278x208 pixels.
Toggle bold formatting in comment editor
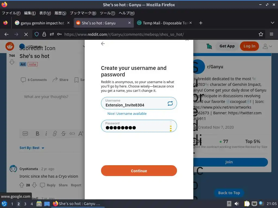click(x=37, y=134)
